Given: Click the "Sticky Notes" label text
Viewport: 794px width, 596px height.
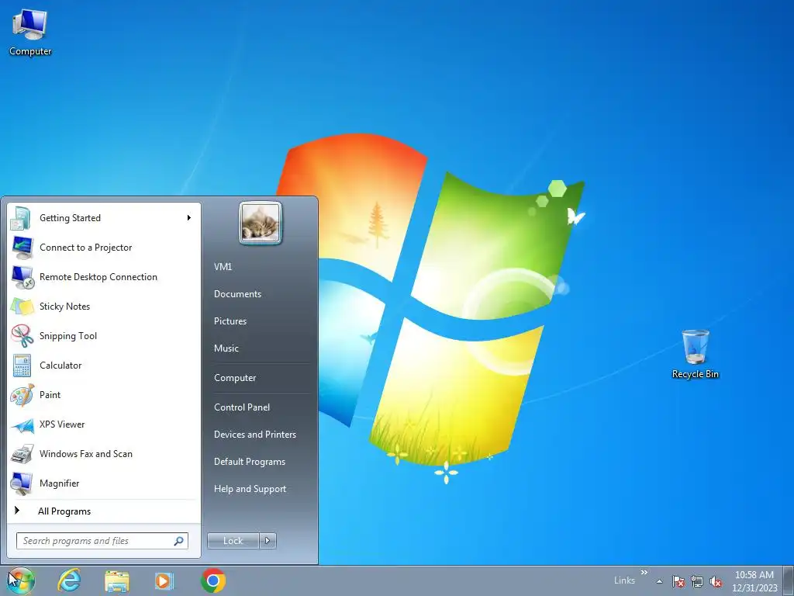Looking at the screenshot, I should [x=65, y=306].
